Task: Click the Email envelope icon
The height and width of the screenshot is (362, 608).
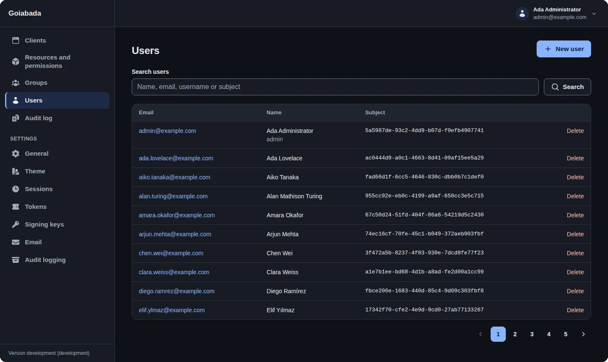Action: pos(16,242)
